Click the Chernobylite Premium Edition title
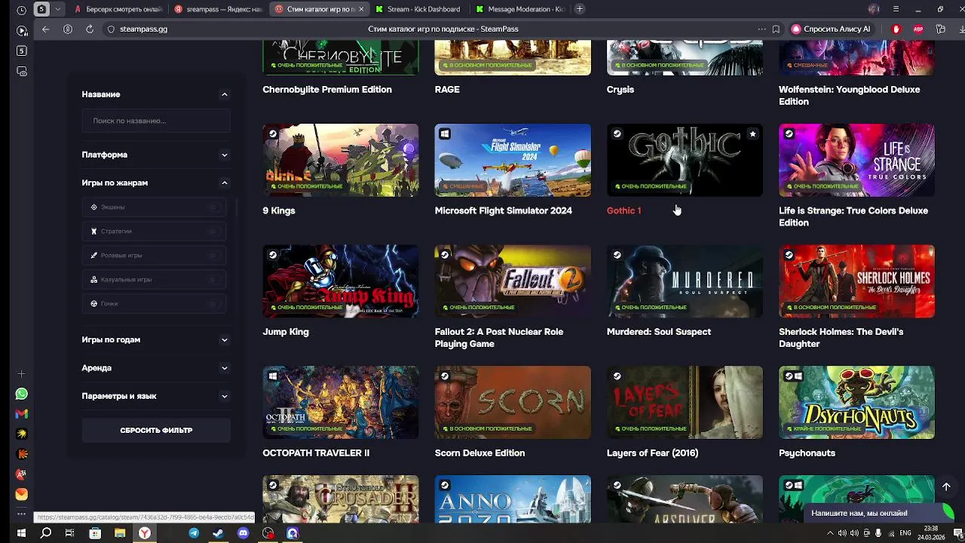This screenshot has width=965, height=543. pos(327,89)
